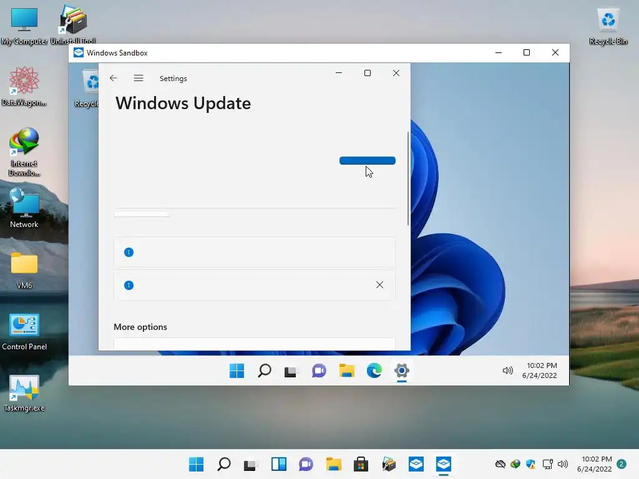The image size is (639, 479).
Task: Open Microsoft Store on the host taskbar
Action: [361, 464]
